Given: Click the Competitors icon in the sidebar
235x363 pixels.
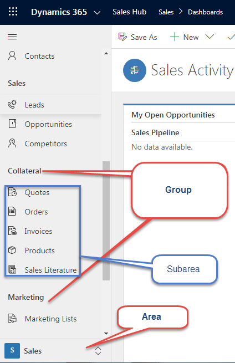Looking at the screenshot, I should (x=12, y=144).
